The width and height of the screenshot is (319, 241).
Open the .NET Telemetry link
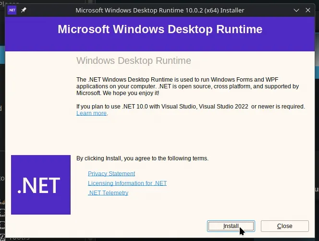108,193
